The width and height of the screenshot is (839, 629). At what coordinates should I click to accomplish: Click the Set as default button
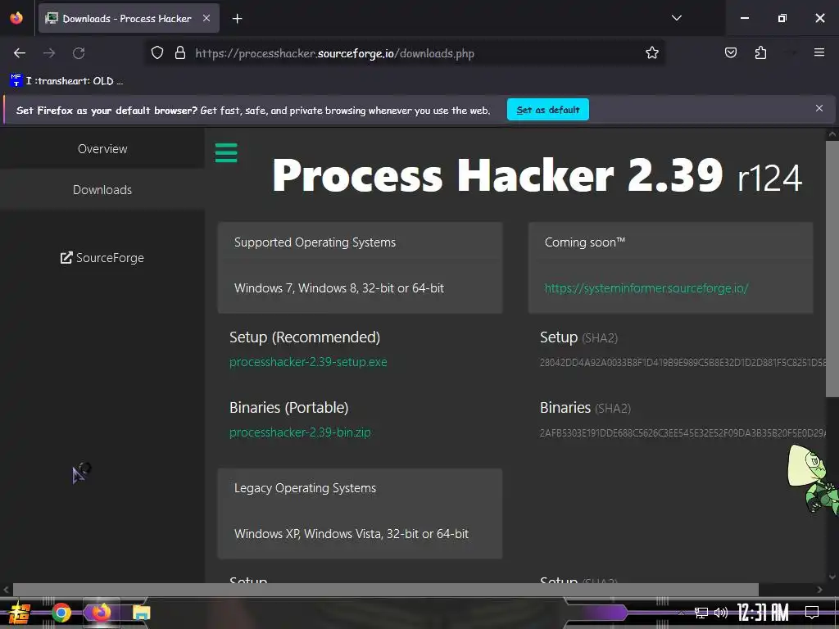click(548, 110)
